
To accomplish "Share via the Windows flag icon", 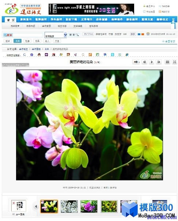I will [x=61, y=55].
